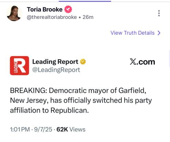
Task: Click Toria Brooke's red verified badge
Action: pos(68,9)
